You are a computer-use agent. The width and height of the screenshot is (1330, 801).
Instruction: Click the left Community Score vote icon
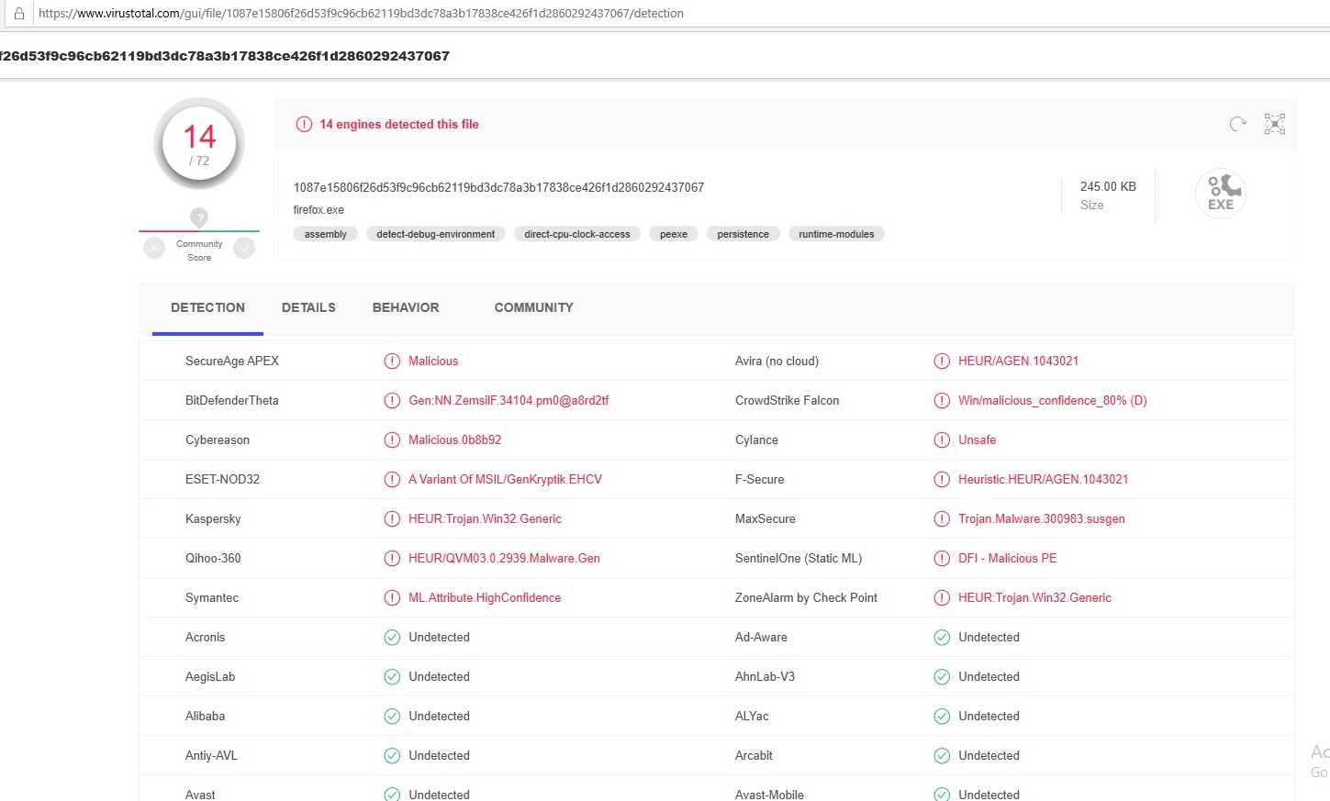click(x=153, y=248)
